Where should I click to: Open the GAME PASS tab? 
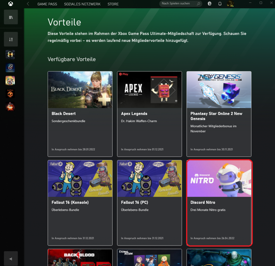coord(47,4)
